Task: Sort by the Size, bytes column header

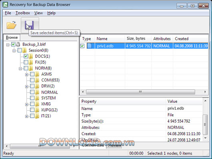Action: point(136,39)
